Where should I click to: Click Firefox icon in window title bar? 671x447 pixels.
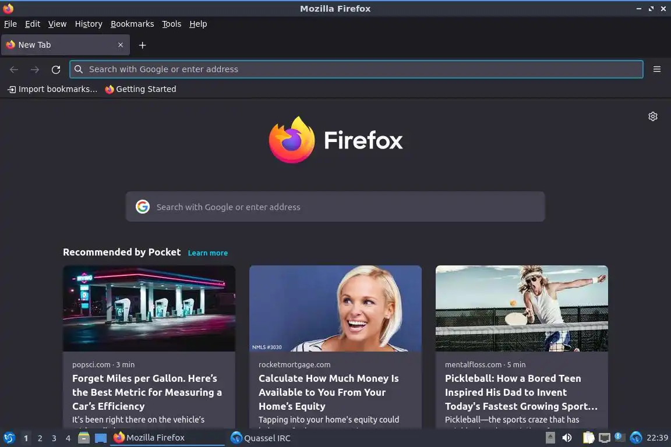pos(8,8)
